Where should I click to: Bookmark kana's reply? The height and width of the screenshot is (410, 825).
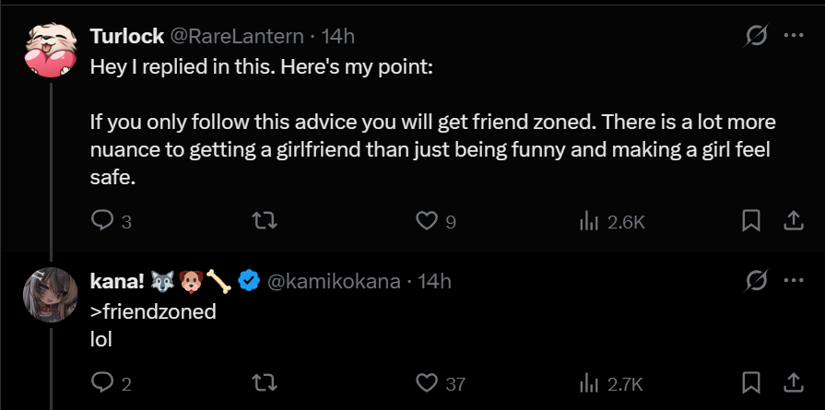[x=751, y=382]
